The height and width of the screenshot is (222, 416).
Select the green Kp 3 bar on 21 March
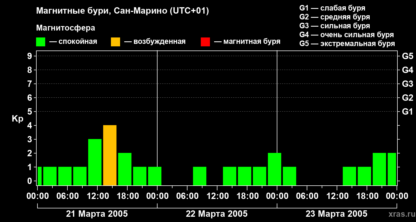[95, 162]
